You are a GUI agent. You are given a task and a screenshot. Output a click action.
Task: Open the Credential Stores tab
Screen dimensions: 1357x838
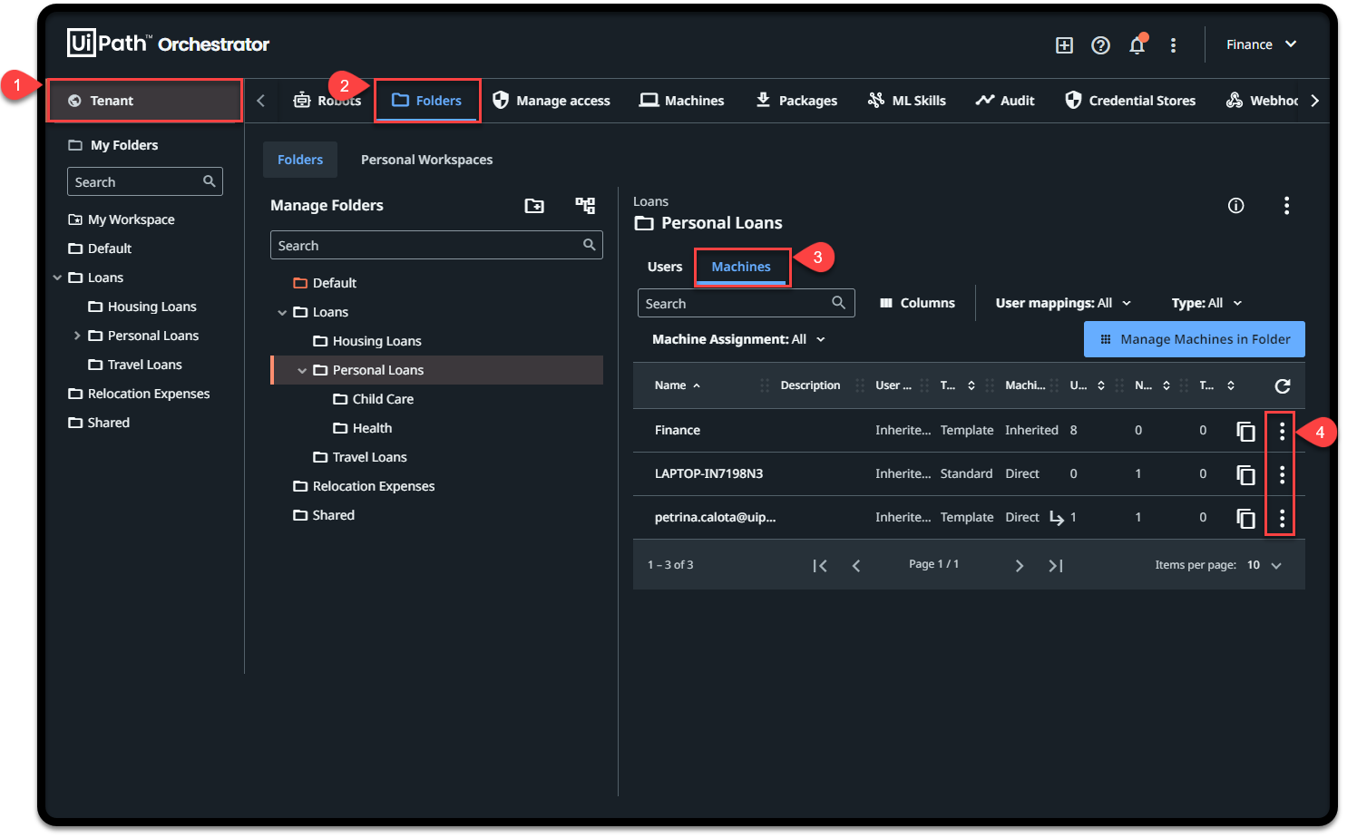pos(1130,101)
